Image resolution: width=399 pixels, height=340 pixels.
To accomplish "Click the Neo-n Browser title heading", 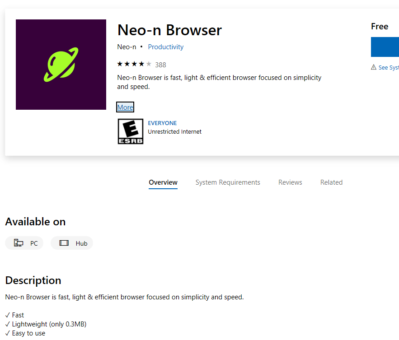I will (x=169, y=30).
